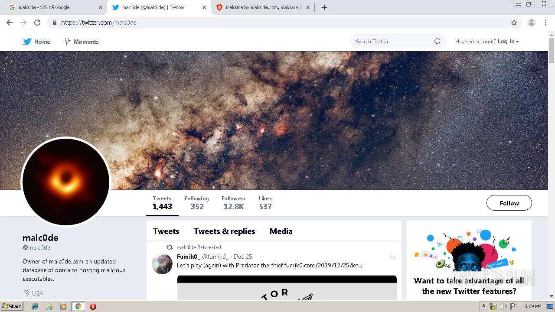
Task: Open the media player taskbar icon
Action: pyautogui.click(x=64, y=306)
